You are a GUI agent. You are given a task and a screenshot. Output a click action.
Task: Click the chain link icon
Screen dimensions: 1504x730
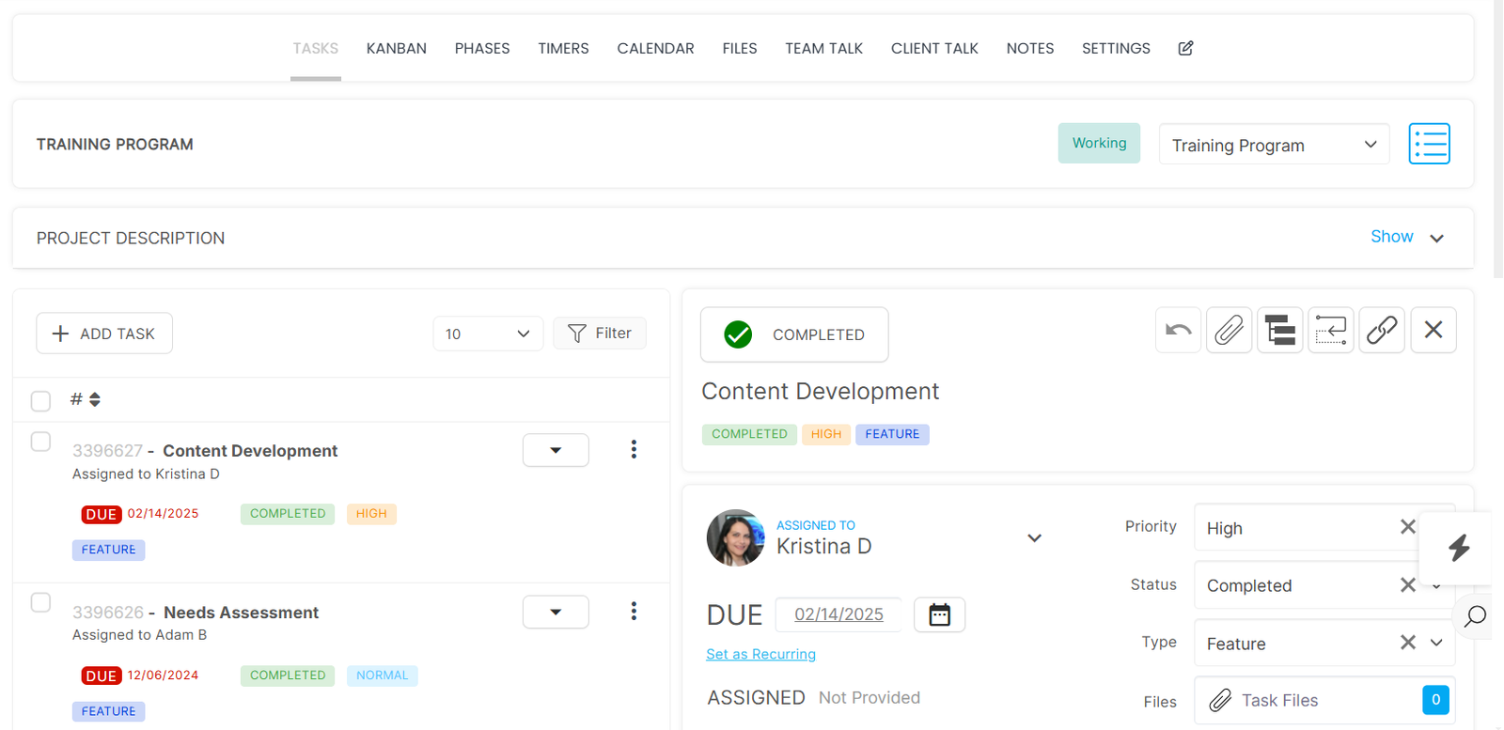coord(1381,331)
